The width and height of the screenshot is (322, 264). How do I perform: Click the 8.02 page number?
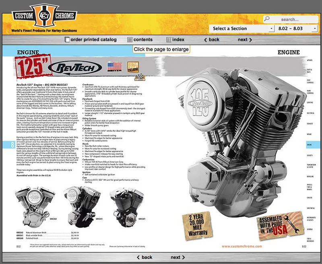click(19, 246)
